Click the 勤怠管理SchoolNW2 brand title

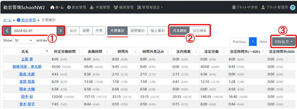[x=24, y=7]
